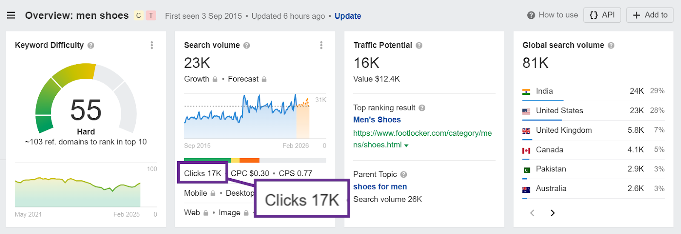Click the United Kingdom flag icon
Image resolution: width=681 pixels, height=234 pixels.
pos(526,131)
